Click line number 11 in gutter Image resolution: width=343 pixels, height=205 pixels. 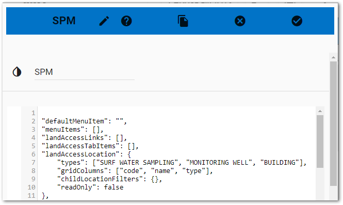31,195
